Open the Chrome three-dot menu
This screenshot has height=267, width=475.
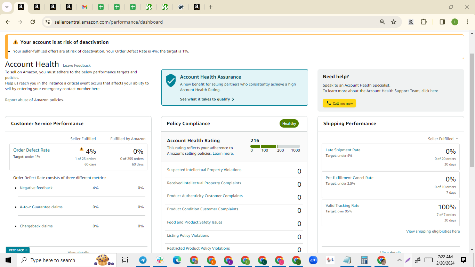(x=467, y=22)
